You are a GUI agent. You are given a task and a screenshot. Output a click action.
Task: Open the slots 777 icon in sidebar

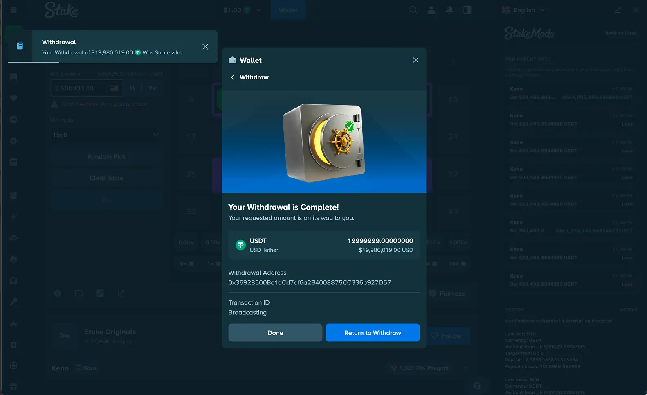pos(13,238)
